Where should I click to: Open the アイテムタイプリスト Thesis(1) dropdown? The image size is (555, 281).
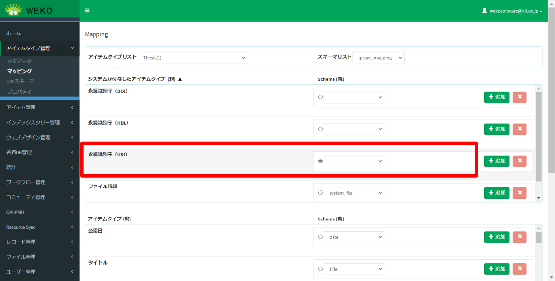(x=193, y=58)
